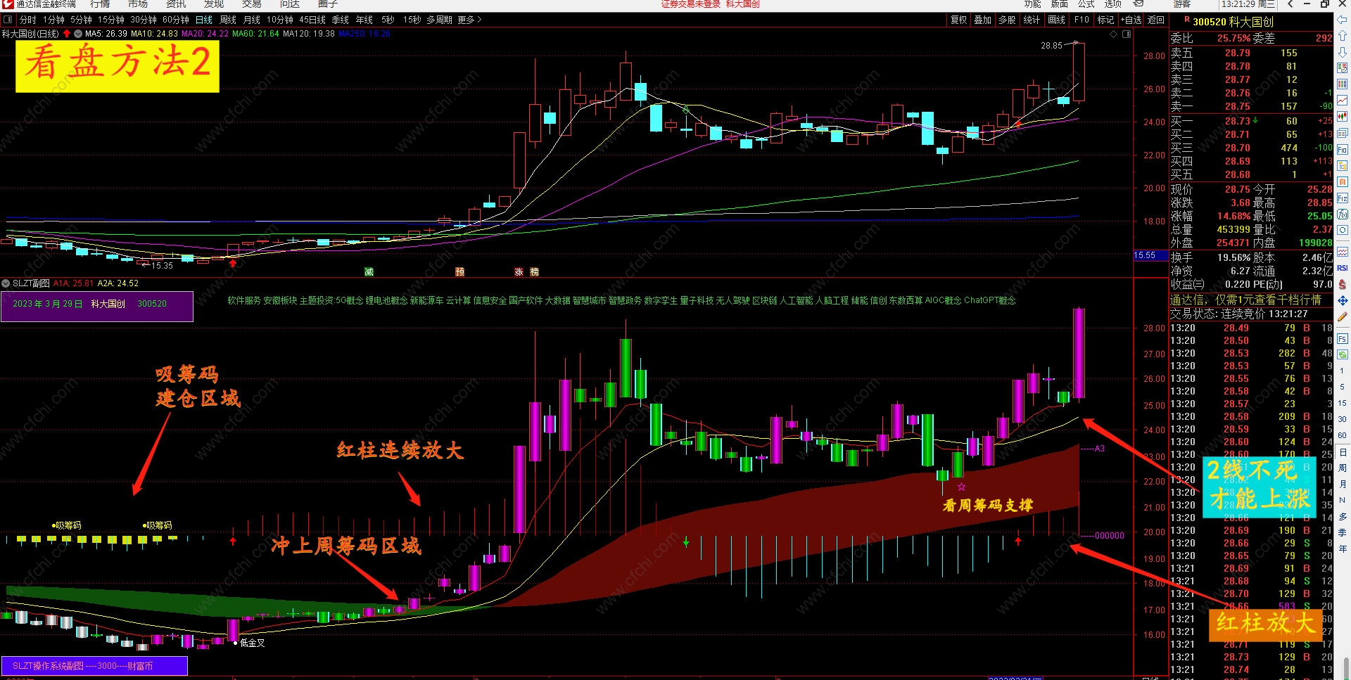
Task: Toggle 叠加 overlay button
Action: 983,20
